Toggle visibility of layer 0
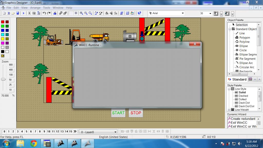The width and height of the screenshot is (263, 148). tap(4, 132)
